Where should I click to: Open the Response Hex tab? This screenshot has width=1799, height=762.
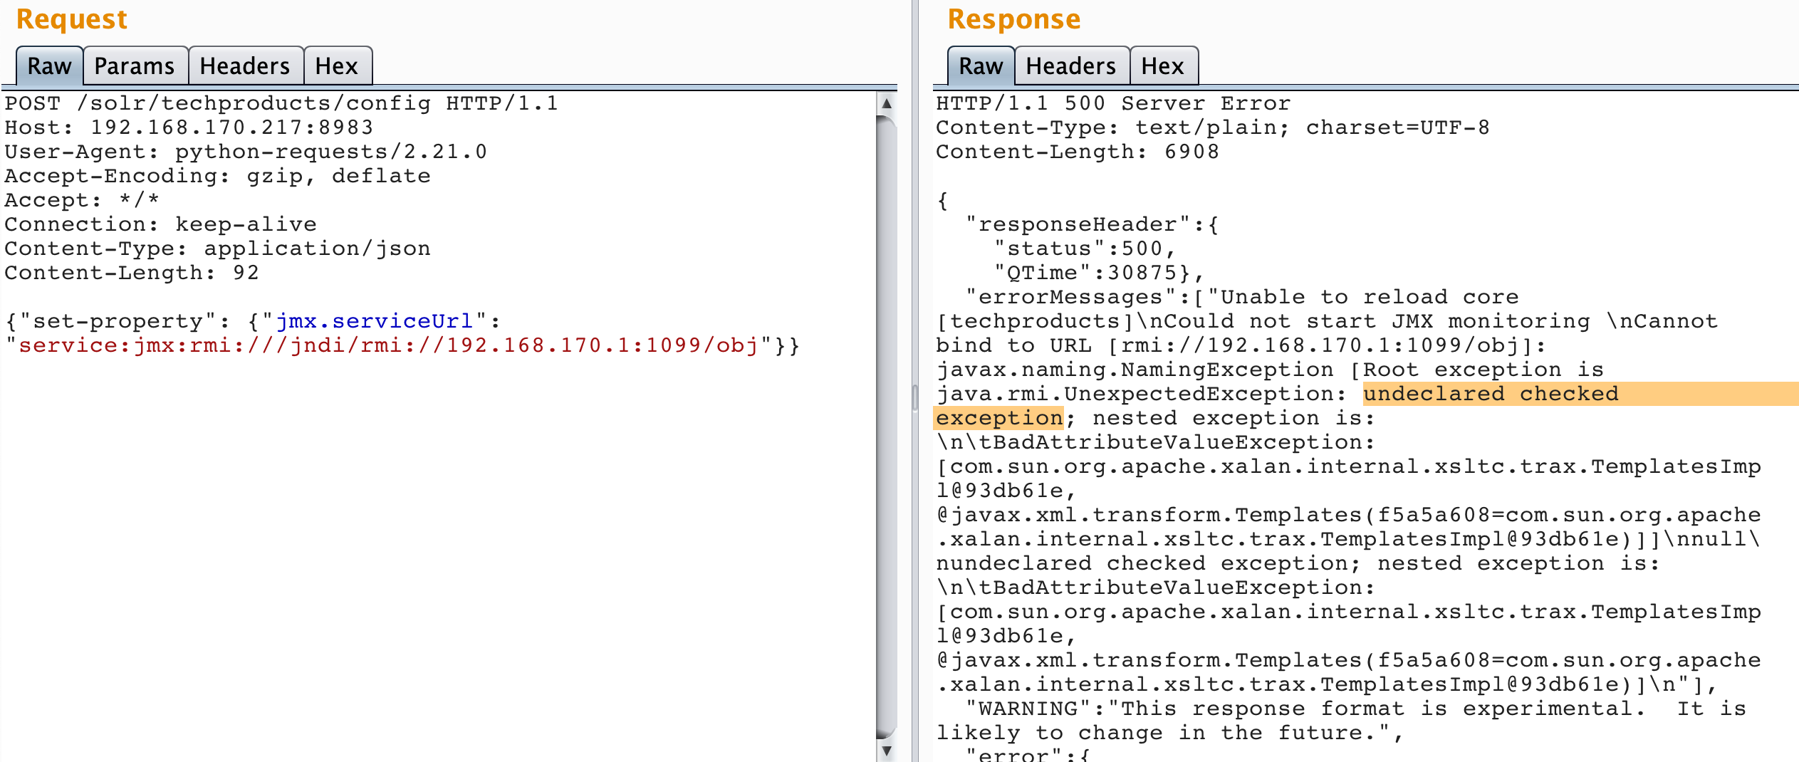tap(1163, 66)
